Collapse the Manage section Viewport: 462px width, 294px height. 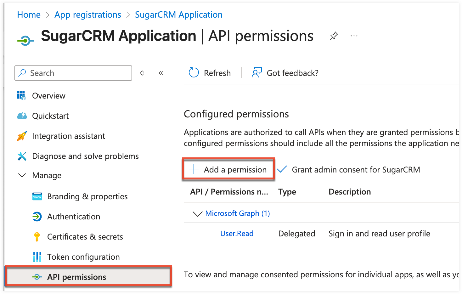pyautogui.click(x=22, y=175)
